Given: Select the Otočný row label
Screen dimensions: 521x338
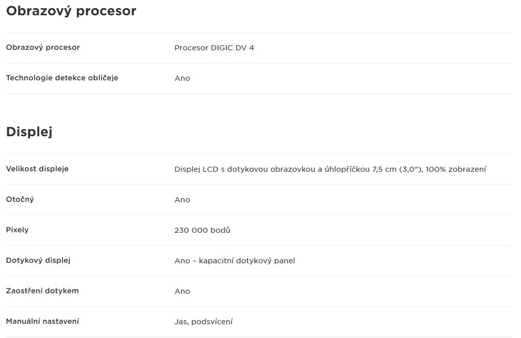Looking at the screenshot, I should (20, 200).
